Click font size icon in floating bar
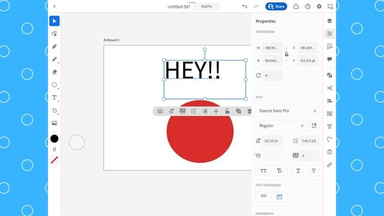This screenshot has height=216, width=384. 171,111
